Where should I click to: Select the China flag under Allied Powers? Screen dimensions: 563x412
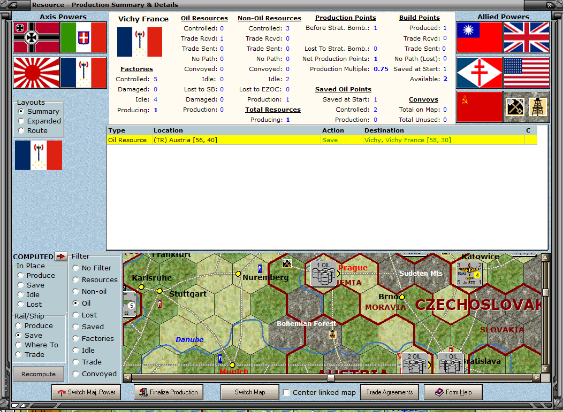(479, 37)
